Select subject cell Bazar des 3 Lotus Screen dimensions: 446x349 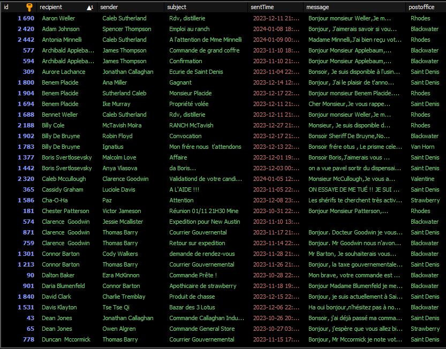click(x=192, y=307)
